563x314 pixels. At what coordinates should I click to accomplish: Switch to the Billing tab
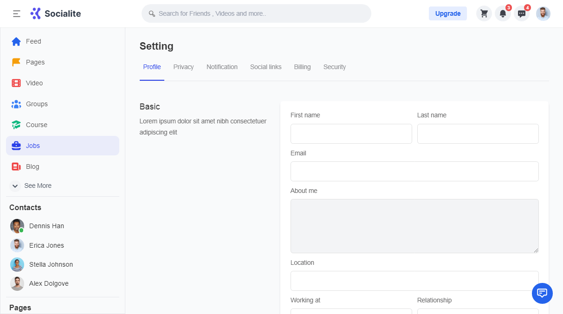click(302, 67)
